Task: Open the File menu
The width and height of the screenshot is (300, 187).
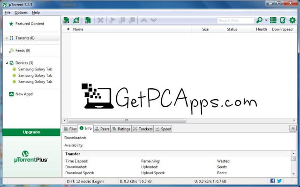Action: click(x=7, y=13)
